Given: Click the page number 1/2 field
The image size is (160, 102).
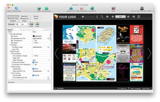Looking at the screenshot, I should (120, 17).
